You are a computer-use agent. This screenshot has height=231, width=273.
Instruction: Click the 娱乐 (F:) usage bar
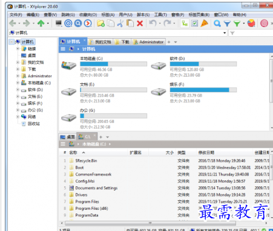[x=203, y=90]
